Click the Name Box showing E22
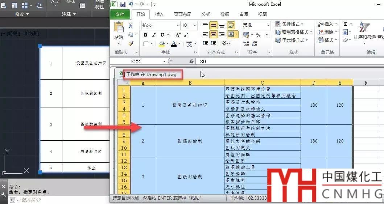 [x=136, y=61]
